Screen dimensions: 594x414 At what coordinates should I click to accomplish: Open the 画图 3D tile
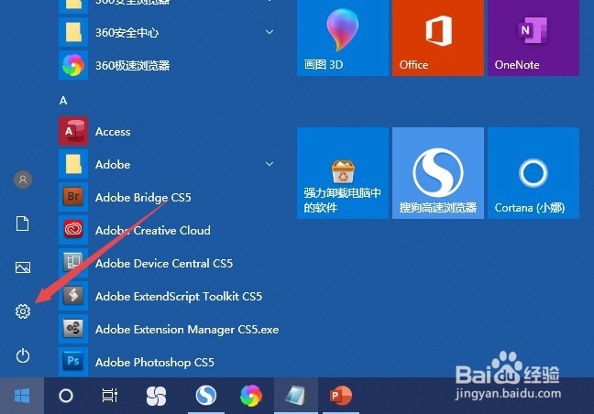click(x=343, y=38)
